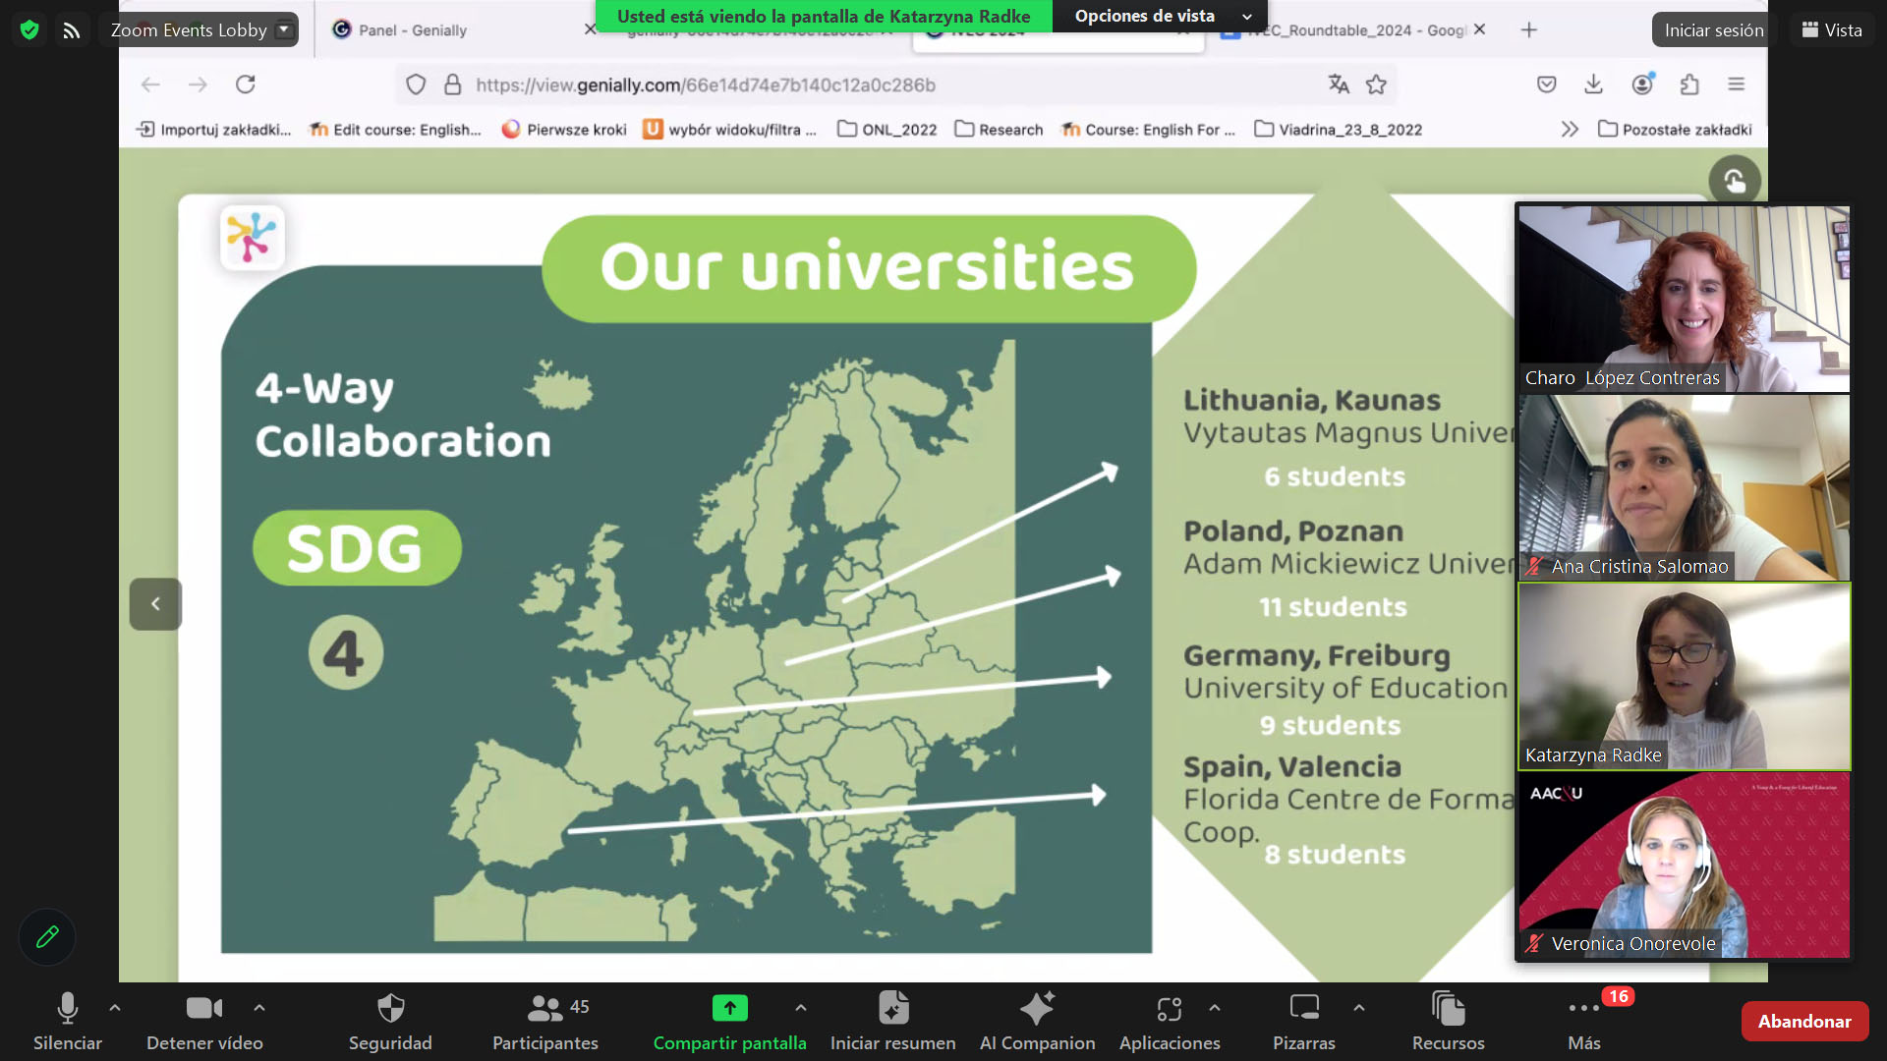Open AI Companion
This screenshot has width=1887, height=1061.
pyautogui.click(x=1037, y=1022)
